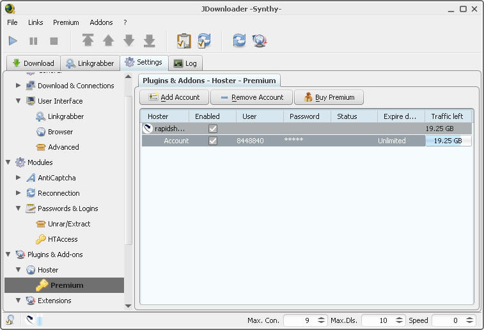Toggle the Enabled checkbox for rapidshare hoster row
484x330 pixels.
213,129
